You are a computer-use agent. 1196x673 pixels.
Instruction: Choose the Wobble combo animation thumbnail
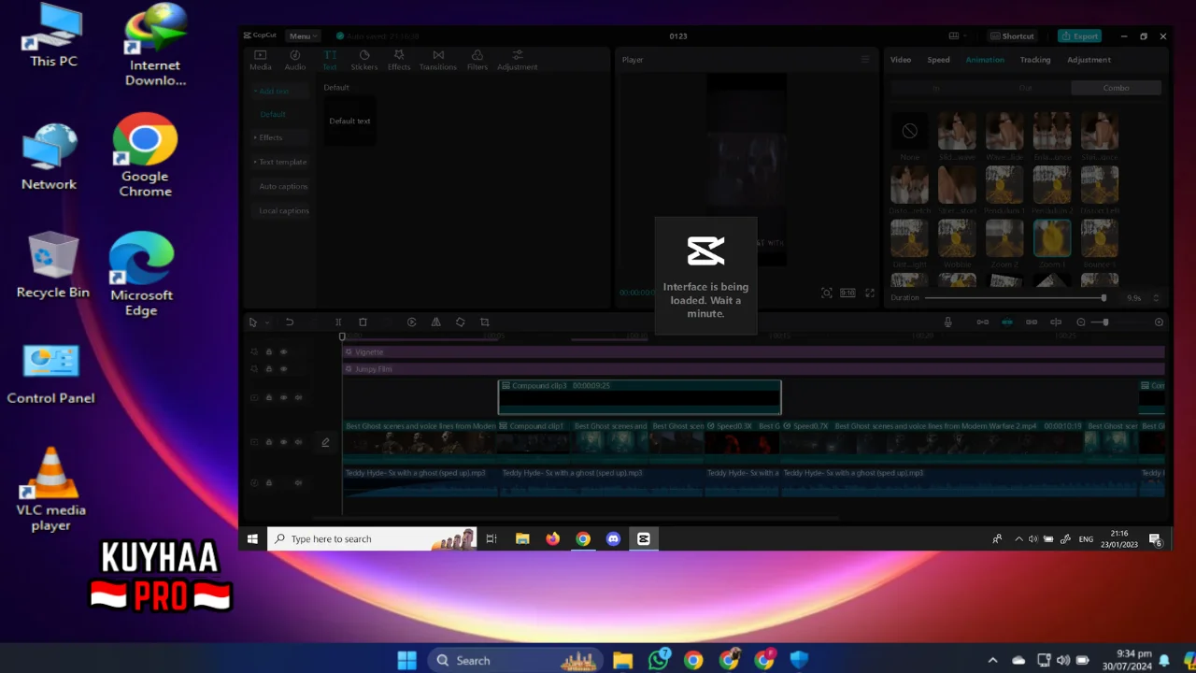pyautogui.click(x=957, y=238)
